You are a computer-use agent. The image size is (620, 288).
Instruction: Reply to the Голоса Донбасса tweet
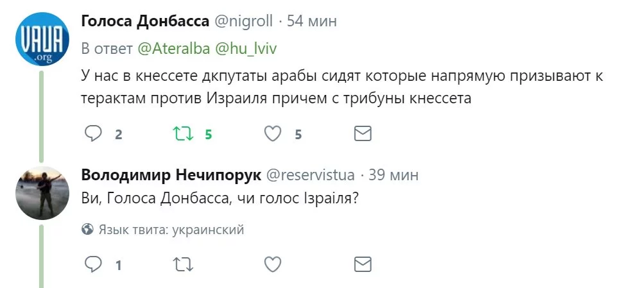pyautogui.click(x=94, y=133)
